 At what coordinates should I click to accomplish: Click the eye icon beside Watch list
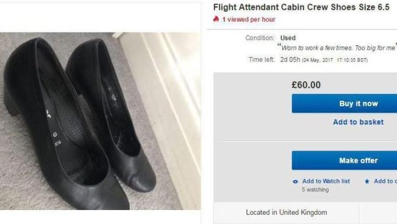[x=295, y=181]
